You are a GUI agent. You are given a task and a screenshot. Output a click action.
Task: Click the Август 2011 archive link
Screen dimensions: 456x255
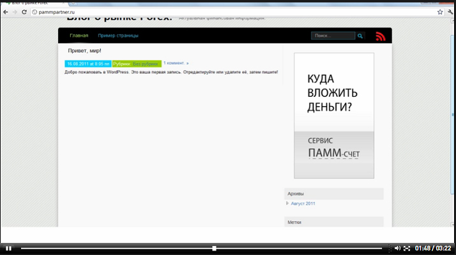click(303, 203)
